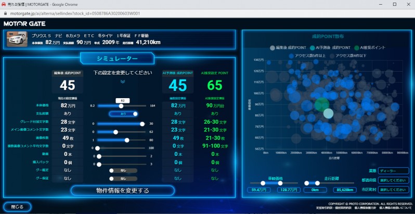Click the 41,210km mileage text
415x214 pixels.
148,42
